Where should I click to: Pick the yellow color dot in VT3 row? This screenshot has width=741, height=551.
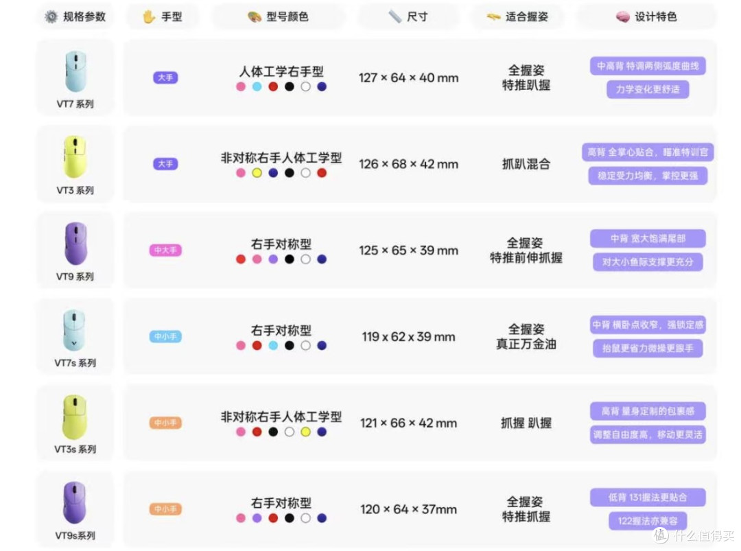[x=257, y=173]
